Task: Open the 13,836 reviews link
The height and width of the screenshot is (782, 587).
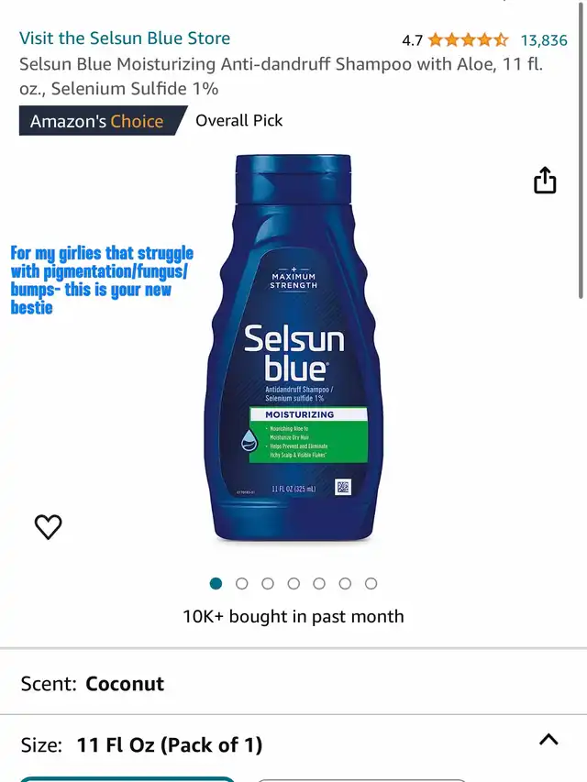Action: point(544,40)
